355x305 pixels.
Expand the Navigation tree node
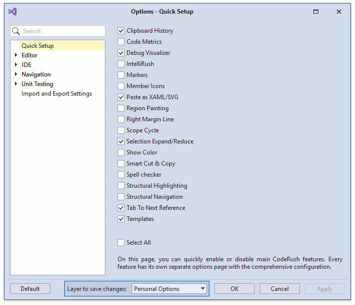(x=16, y=74)
